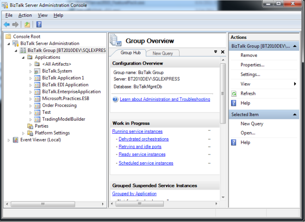This screenshot has height=222, width=305.
Task: Open Learn about Administration and Troubleshooting link
Action: pos(165,99)
